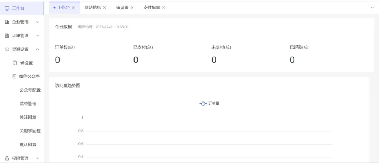The width and height of the screenshot is (379, 163).
Task: Click the h5设置 phone icon
Action: [x=14, y=63]
